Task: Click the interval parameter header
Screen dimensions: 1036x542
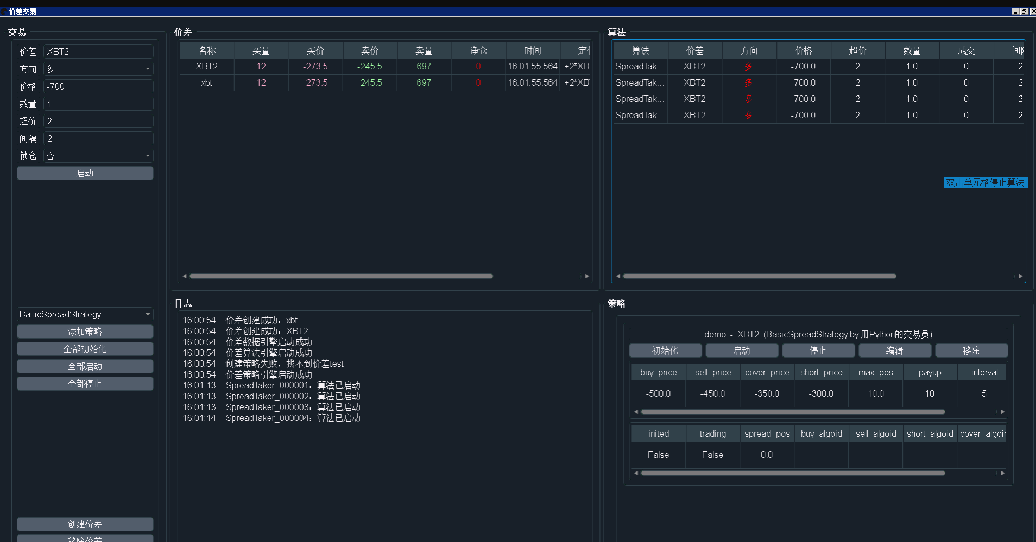Action: (982, 372)
